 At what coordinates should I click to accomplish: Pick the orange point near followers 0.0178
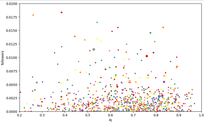(33, 15)
